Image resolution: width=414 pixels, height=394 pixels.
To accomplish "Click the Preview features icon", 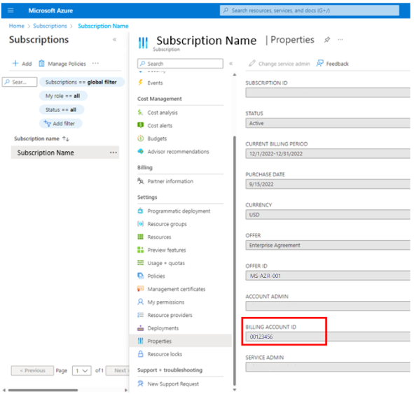I will pos(141,250).
